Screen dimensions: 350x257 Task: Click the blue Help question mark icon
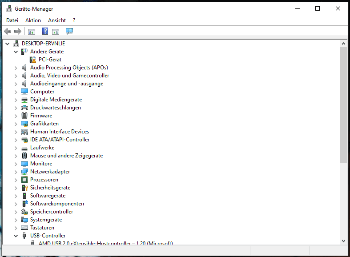click(45, 31)
